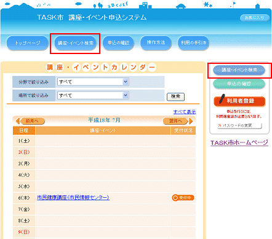Screen dimensions: 272x239
Task: Click the パスワードの変更 button
Action: coord(239,125)
